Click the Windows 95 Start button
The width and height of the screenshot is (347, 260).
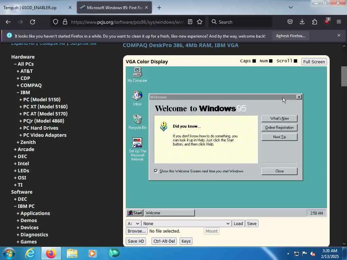[135, 213]
